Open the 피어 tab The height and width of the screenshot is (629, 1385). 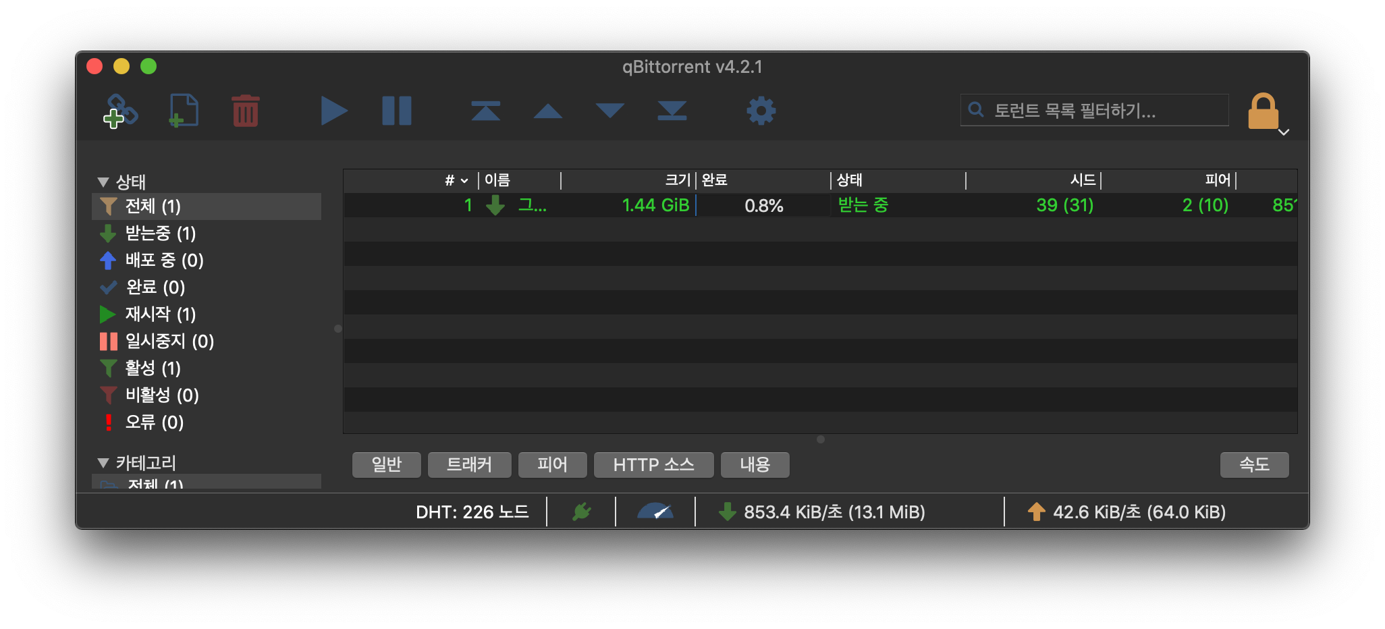coord(553,464)
